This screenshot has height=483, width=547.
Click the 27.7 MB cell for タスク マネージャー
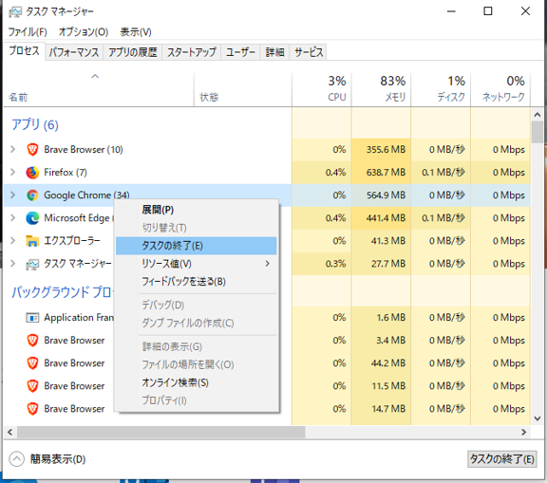click(382, 264)
